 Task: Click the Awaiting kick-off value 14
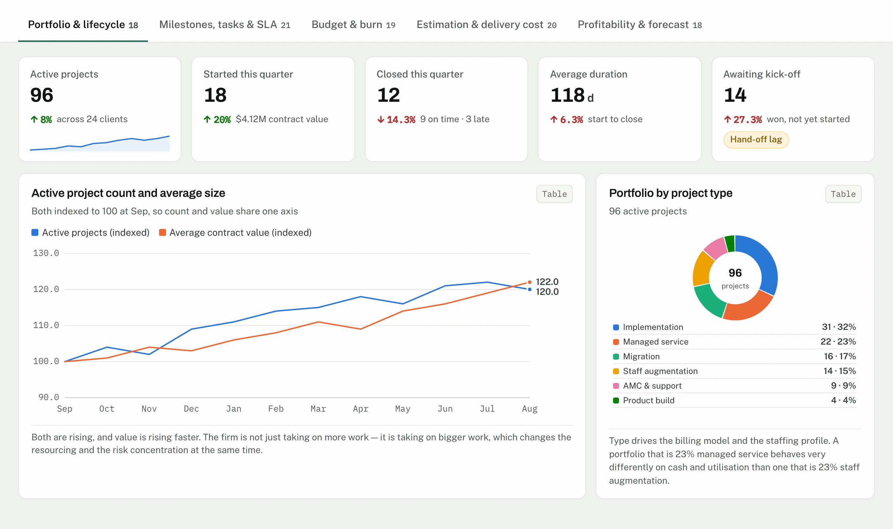[735, 95]
